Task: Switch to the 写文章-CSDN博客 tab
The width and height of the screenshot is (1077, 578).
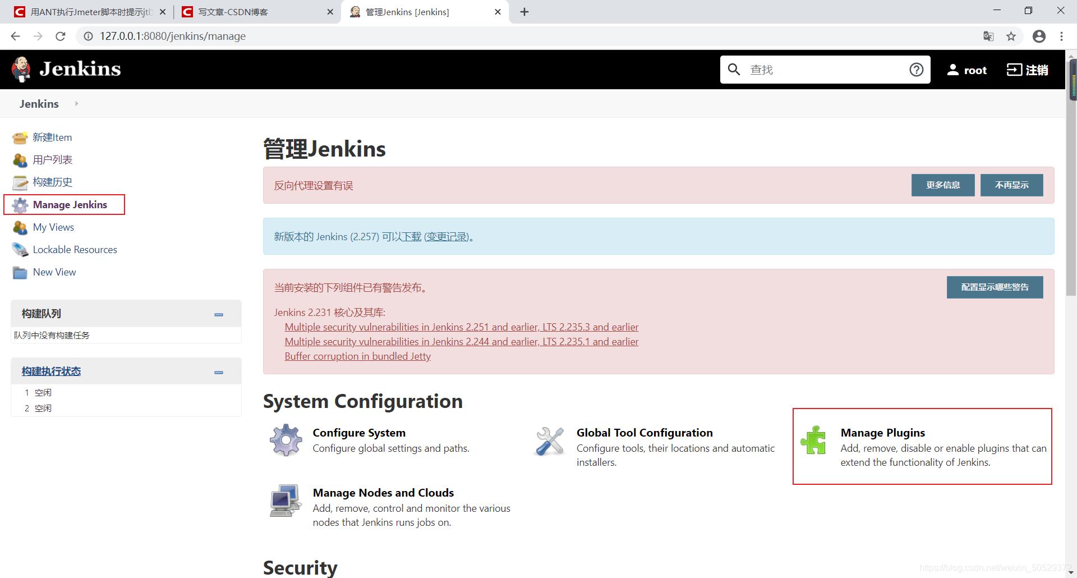Action: pos(255,12)
